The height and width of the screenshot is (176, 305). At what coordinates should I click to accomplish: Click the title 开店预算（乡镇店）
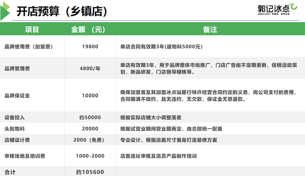click(x=62, y=11)
